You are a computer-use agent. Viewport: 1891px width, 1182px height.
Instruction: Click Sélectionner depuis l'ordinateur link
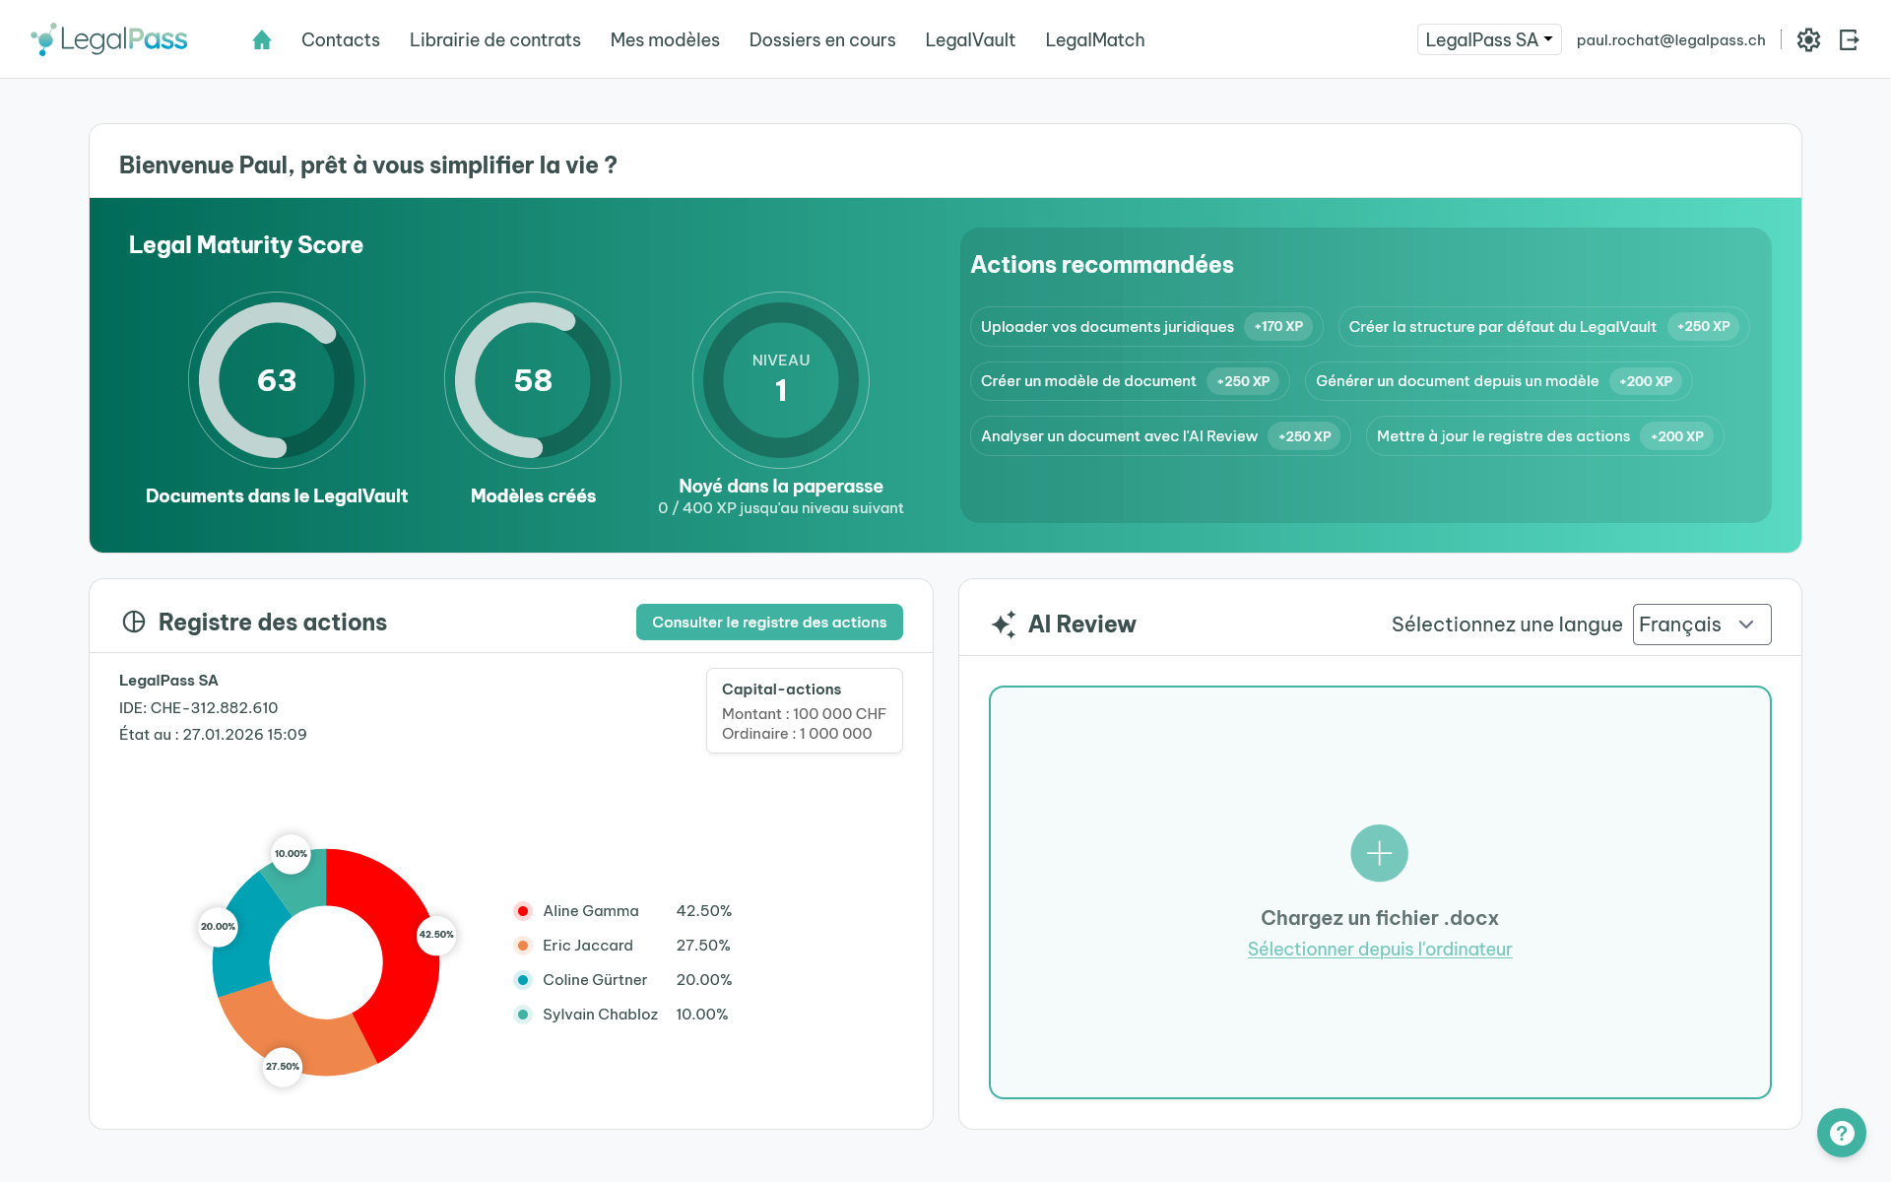(x=1380, y=949)
